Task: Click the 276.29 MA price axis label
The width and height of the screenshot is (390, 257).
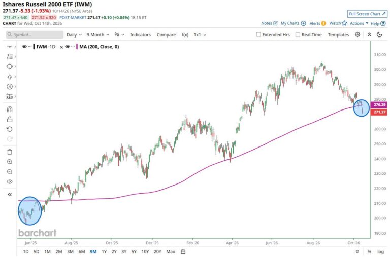Action: tap(379, 105)
